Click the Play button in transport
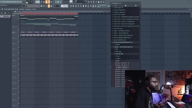 (x=29, y=2)
